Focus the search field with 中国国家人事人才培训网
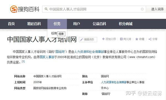 pyautogui.click(x=94, y=9)
